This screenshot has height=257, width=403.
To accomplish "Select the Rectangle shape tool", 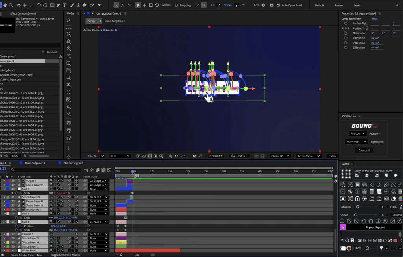I will tap(52, 5).
